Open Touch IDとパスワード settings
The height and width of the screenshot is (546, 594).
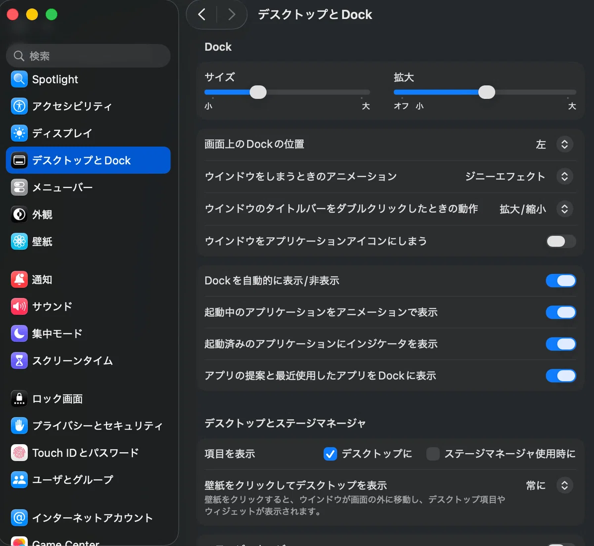[x=88, y=452]
